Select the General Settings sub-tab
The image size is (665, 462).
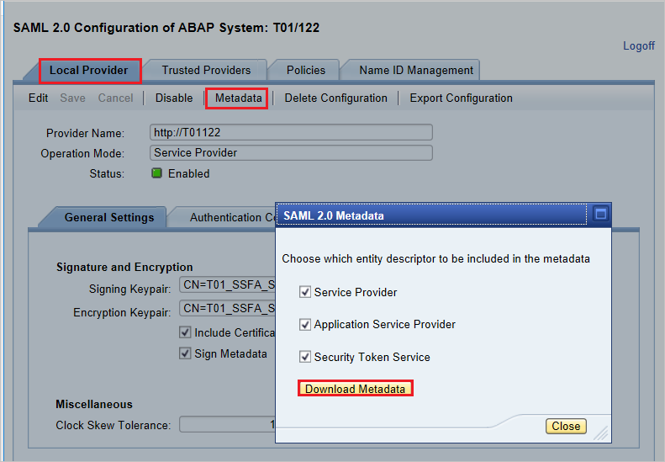click(x=109, y=217)
